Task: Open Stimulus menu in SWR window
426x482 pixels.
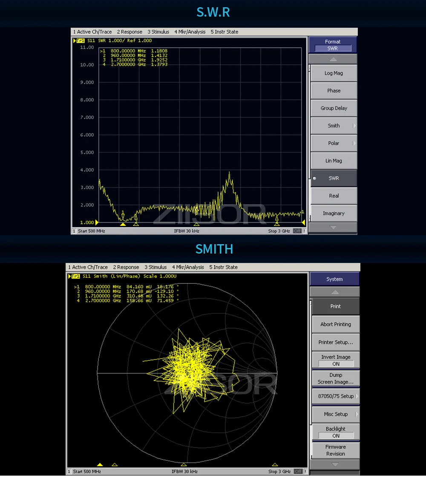Action: click(x=158, y=32)
